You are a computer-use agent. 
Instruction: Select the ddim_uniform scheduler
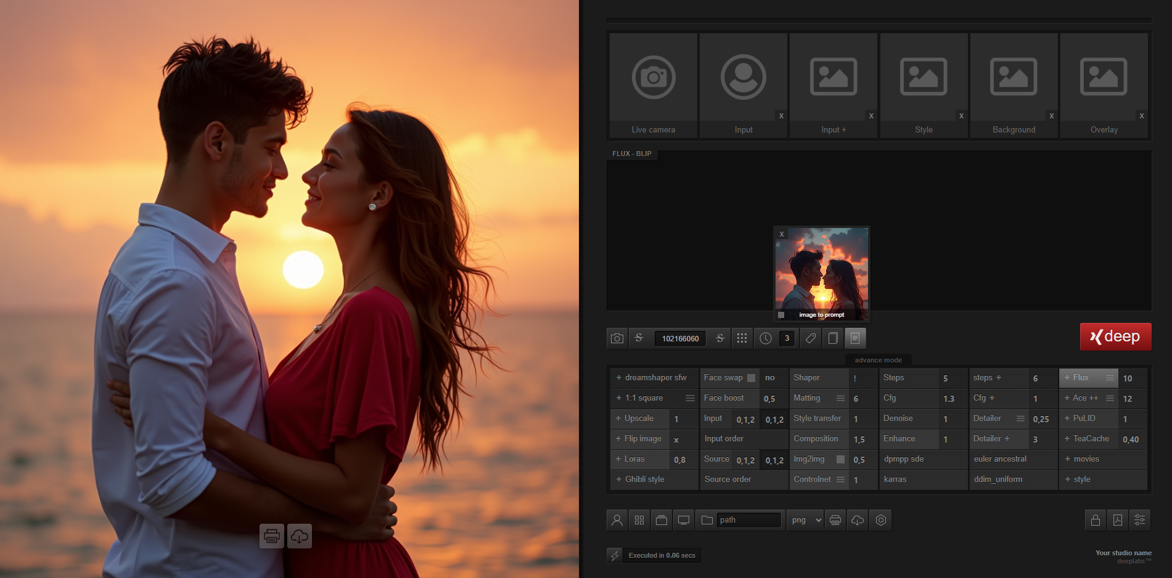pos(1014,479)
